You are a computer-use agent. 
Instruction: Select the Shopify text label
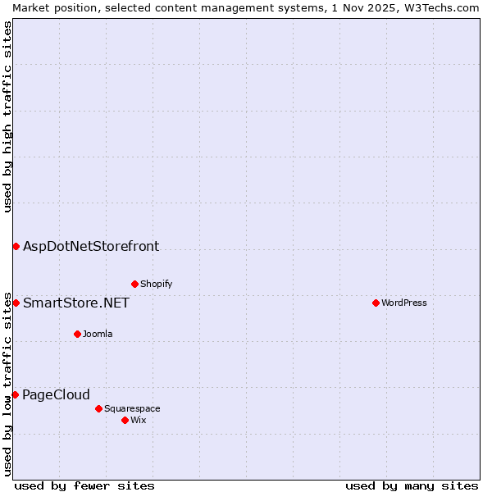pos(156,284)
